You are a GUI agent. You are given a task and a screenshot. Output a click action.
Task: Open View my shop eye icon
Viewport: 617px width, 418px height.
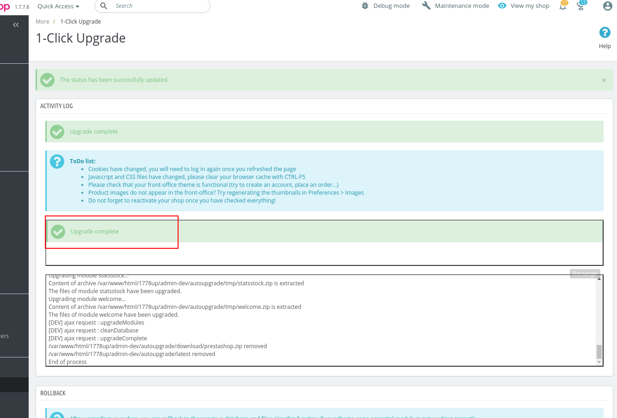pyautogui.click(x=502, y=6)
